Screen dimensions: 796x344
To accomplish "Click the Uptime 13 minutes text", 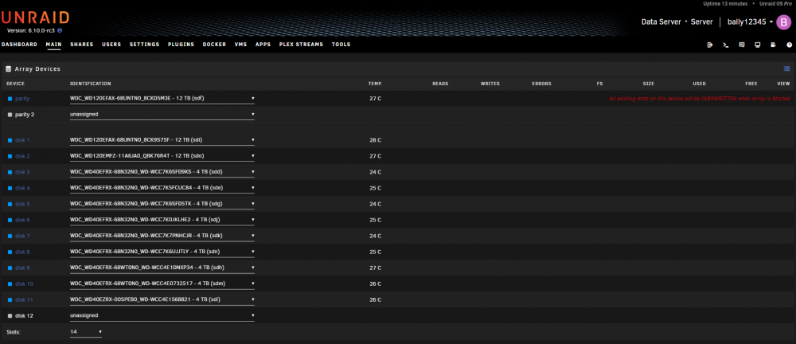I will 725,3.
